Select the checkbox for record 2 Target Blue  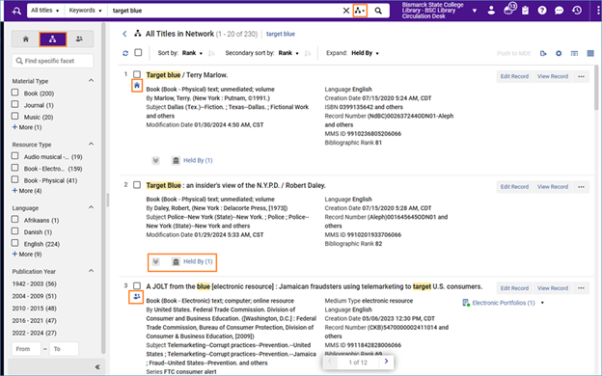coord(137,185)
